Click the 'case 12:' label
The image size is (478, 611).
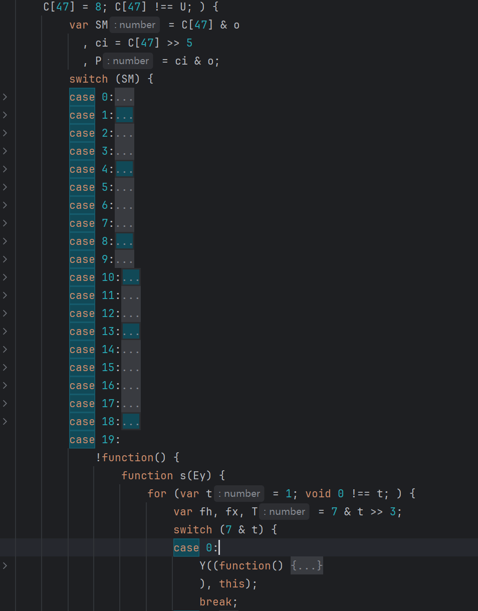pyautogui.click(x=95, y=314)
